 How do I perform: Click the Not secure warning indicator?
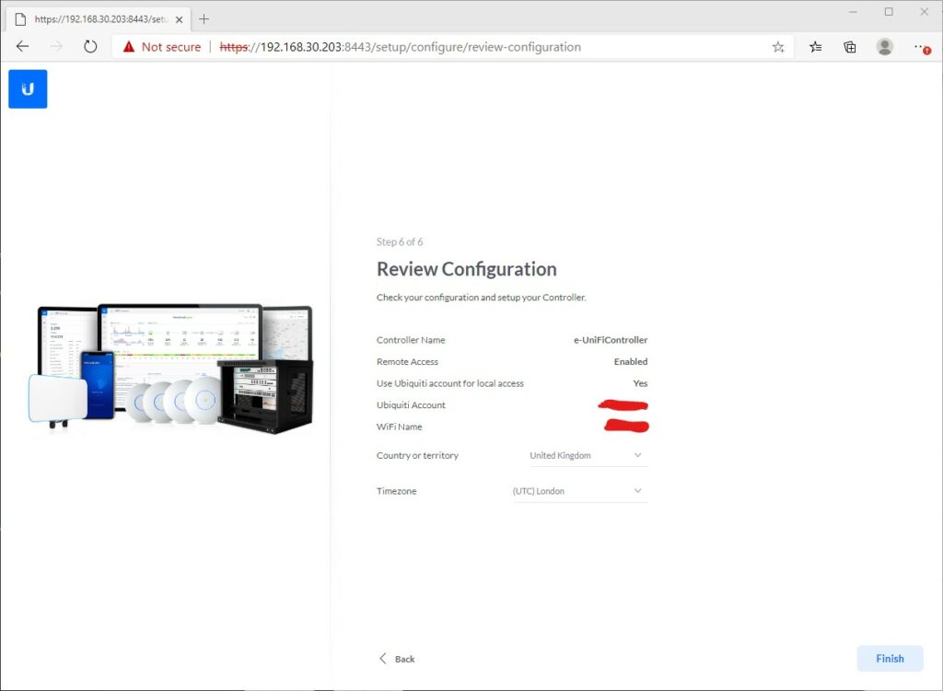point(162,47)
